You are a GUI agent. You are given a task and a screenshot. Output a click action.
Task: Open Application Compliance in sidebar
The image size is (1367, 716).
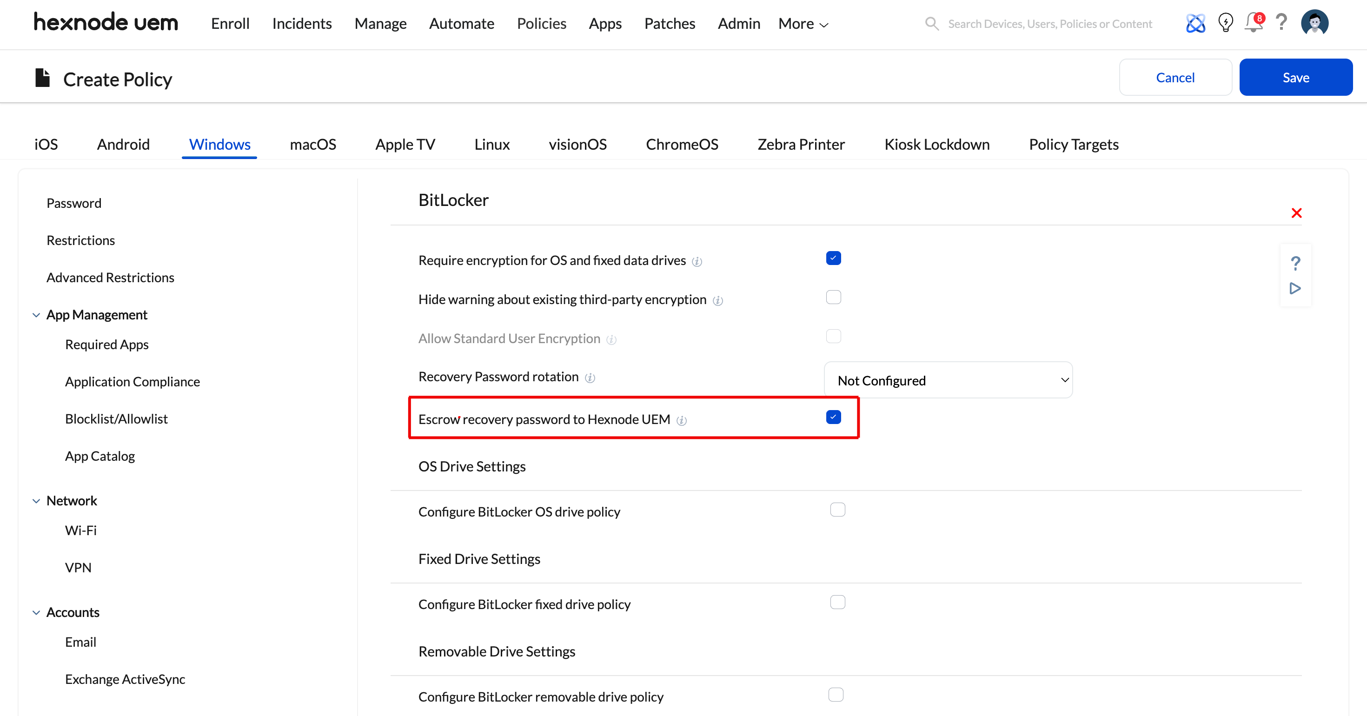132,381
